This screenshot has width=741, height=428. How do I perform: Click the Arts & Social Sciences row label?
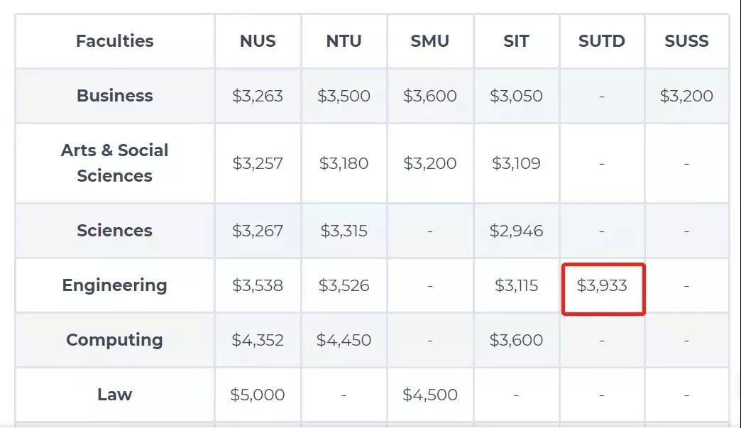coord(115,163)
